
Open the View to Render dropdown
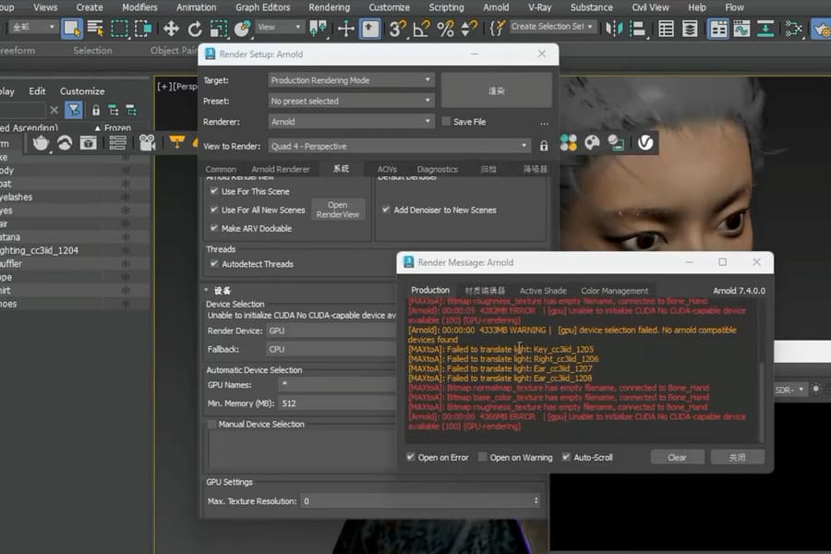pyautogui.click(x=399, y=146)
